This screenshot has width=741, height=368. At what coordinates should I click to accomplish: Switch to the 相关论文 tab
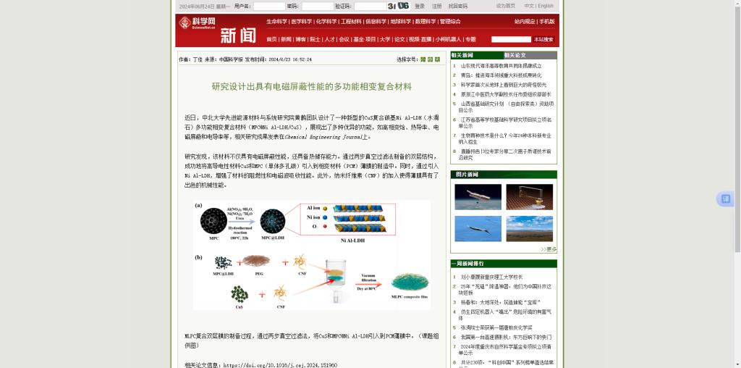(530, 55)
